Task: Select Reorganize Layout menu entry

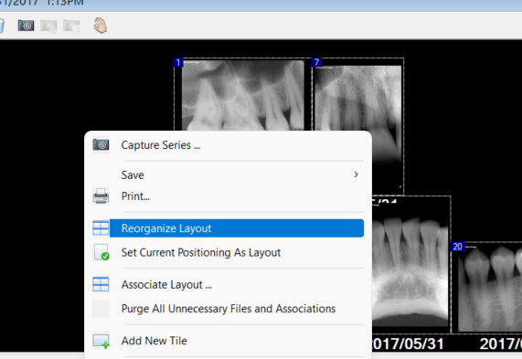Action: 228,228
